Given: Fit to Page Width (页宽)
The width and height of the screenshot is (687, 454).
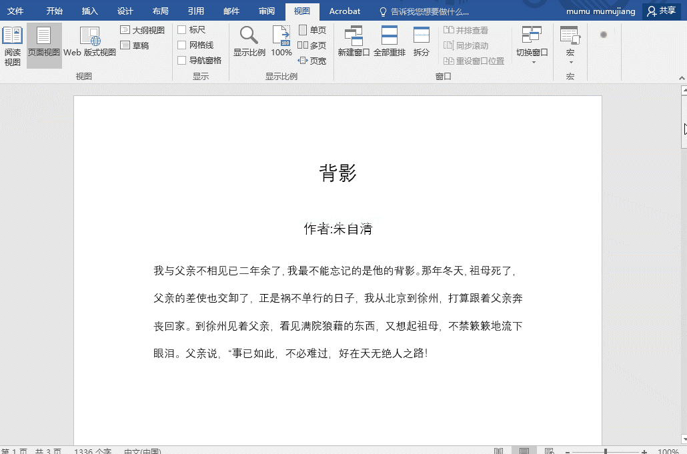Looking at the screenshot, I should [x=312, y=61].
